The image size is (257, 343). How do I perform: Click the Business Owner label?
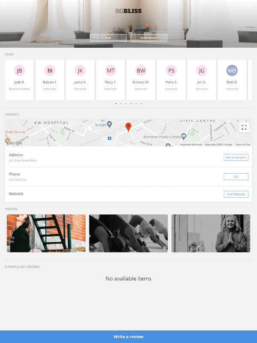19,89
